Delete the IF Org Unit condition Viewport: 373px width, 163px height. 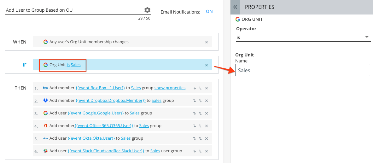tap(207, 65)
